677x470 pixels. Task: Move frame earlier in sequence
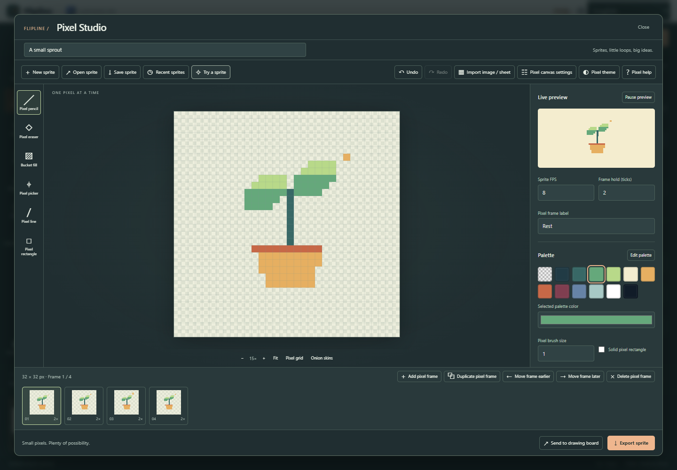coord(528,376)
